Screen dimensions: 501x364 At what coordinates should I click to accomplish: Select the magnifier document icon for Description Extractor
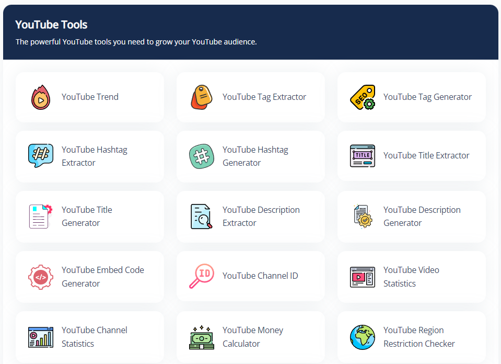click(201, 215)
